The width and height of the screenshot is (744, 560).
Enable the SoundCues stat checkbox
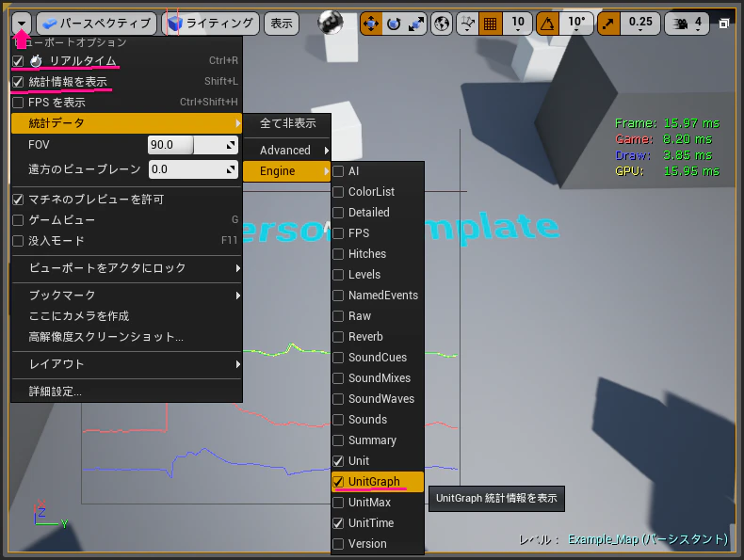pyautogui.click(x=338, y=358)
